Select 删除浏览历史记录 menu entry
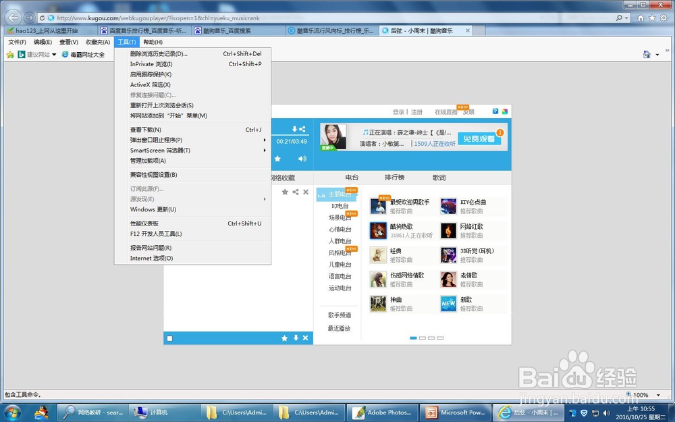 [x=192, y=54]
